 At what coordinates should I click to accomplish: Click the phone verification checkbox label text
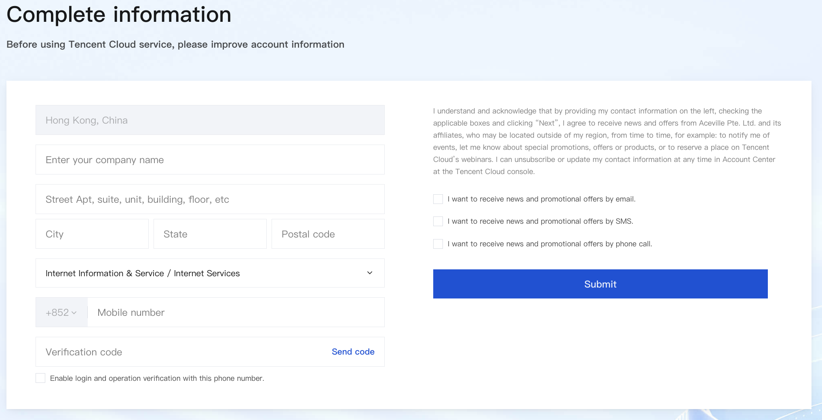point(157,378)
